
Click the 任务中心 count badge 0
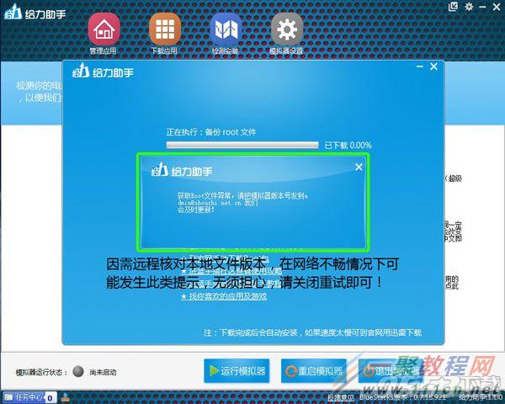(x=50, y=398)
